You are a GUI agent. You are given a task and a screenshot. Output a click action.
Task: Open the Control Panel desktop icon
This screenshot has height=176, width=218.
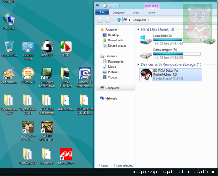[x=28, y=47]
